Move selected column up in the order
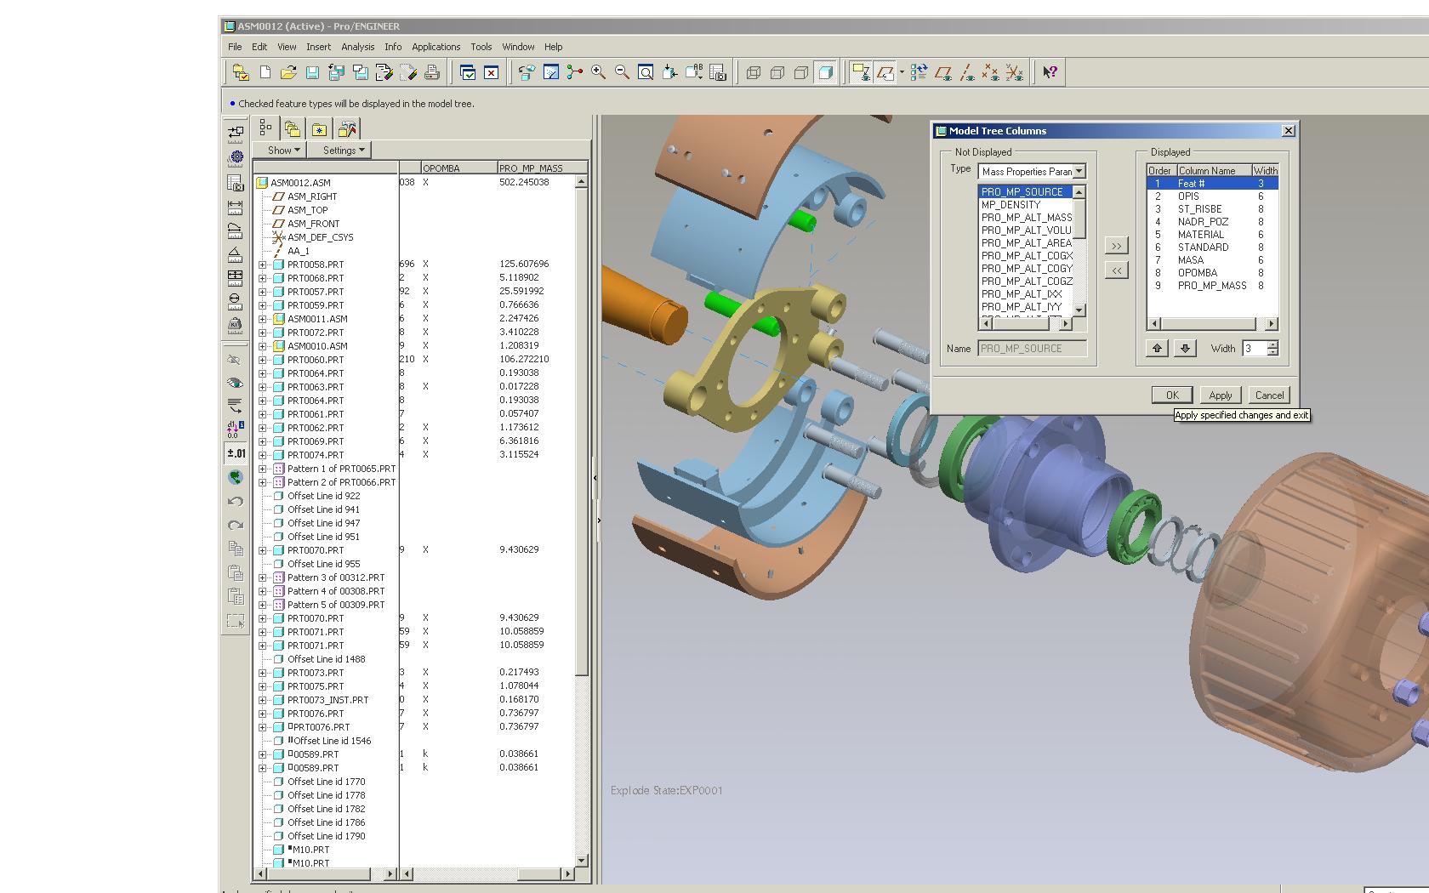 pos(1157,348)
